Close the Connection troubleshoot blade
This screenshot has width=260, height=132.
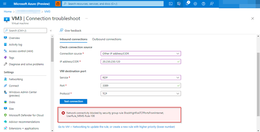[253, 18]
